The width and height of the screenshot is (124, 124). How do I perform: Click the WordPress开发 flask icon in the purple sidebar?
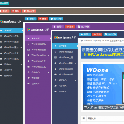pos(28,61)
